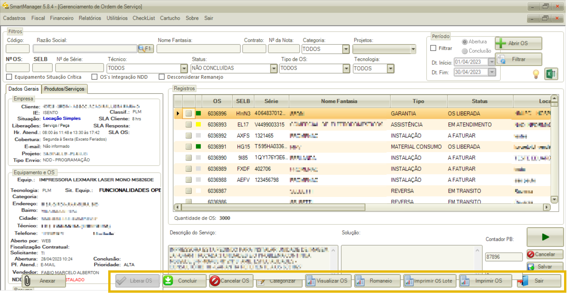Click the Nº de Série input field

coord(80,68)
